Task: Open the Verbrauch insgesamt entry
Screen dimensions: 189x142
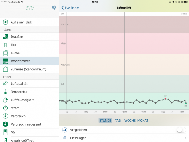Action: click(x=30, y=124)
